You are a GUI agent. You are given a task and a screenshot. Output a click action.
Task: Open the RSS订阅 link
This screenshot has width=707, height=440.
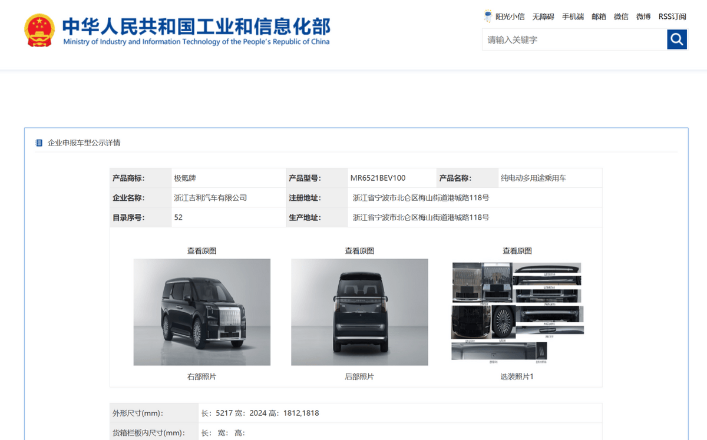672,16
